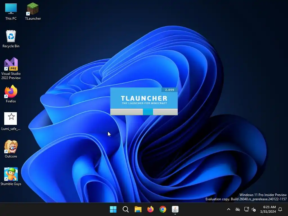288x216 pixels.
Task: Launch Google Chrome from the taskbar
Action: click(163, 209)
